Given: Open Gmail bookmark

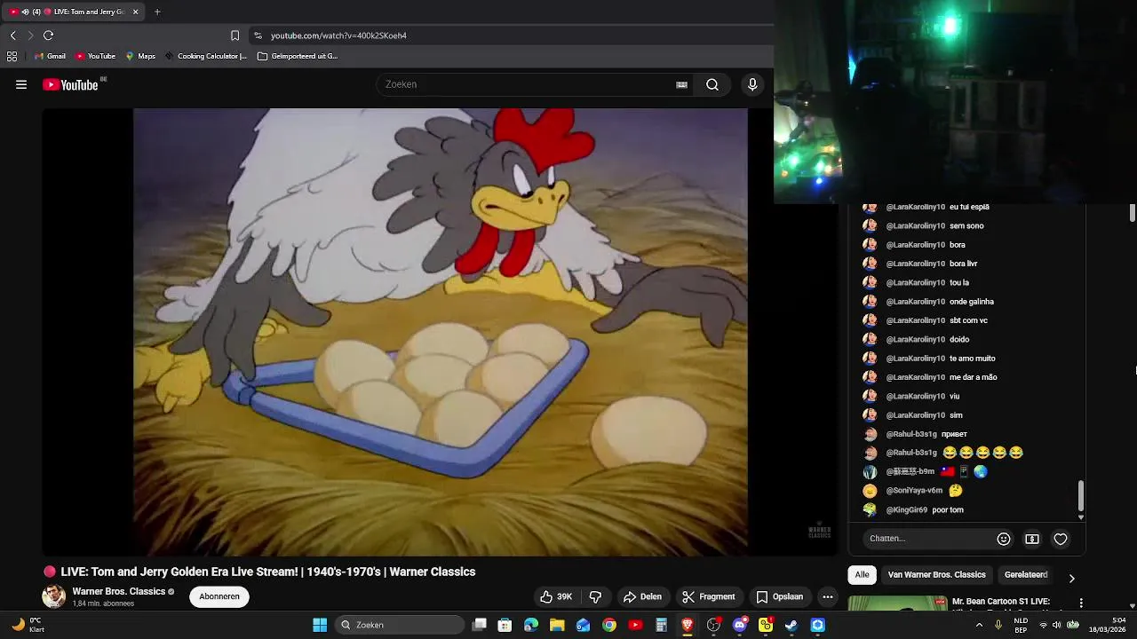Looking at the screenshot, I should pos(50,56).
